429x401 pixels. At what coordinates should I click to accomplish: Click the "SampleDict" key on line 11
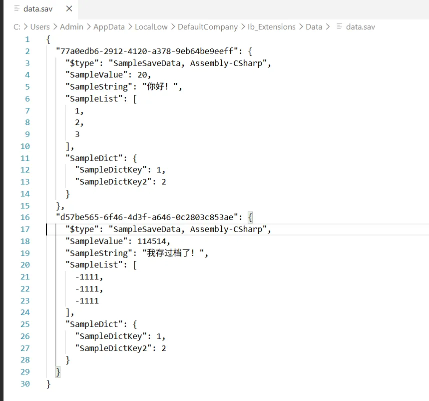[x=94, y=158]
